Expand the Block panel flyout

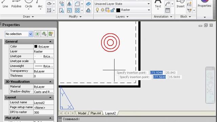tap(190, 17)
